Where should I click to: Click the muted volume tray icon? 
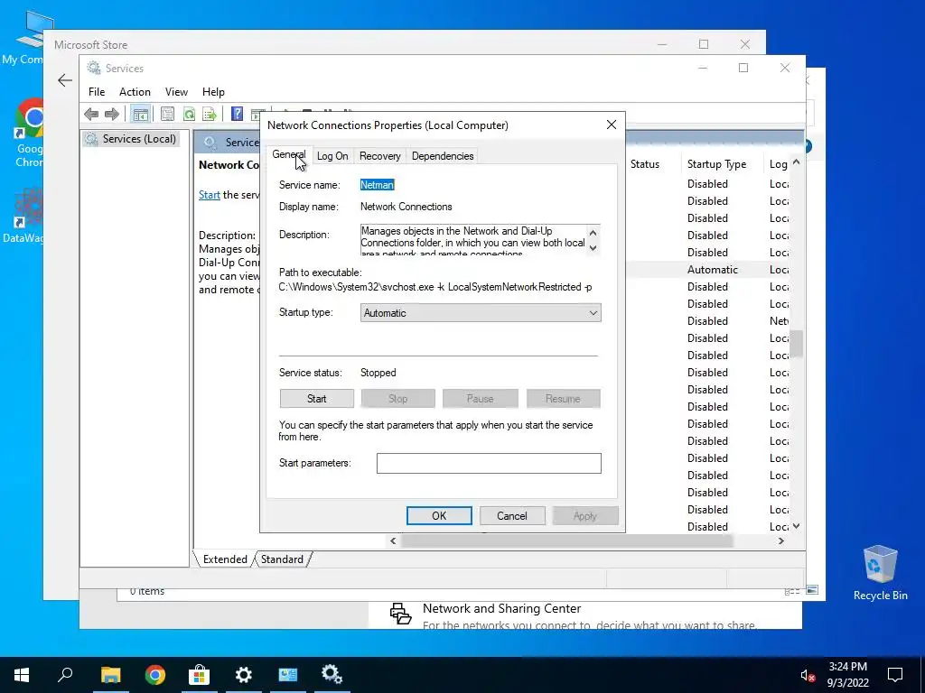point(807,675)
